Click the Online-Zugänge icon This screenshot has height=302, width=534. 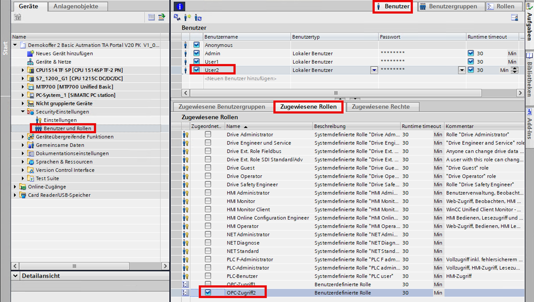(22, 187)
